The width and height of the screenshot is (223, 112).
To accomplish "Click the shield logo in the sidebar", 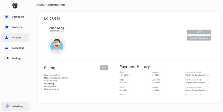I will click(x=15, y=6).
